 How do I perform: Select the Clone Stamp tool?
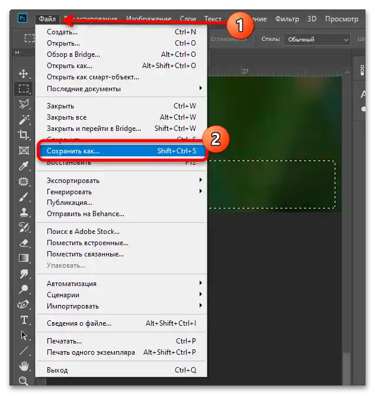24,213
